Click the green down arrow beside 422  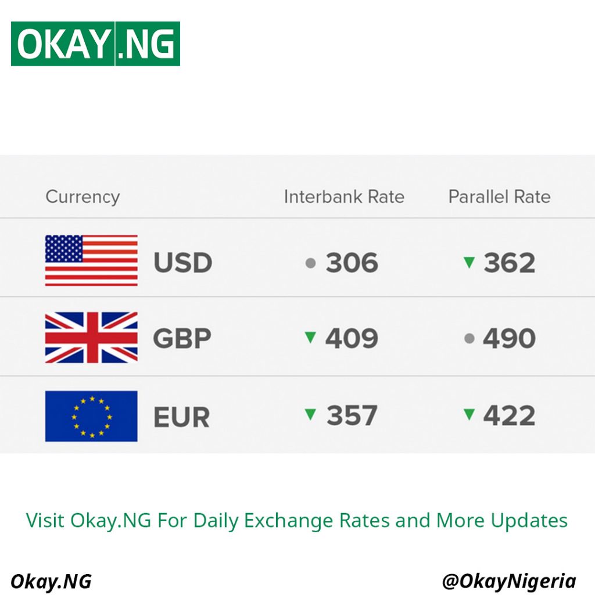point(469,415)
